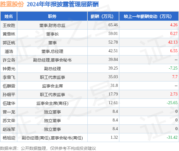
Task: Click the 姓名 column header
Action: click(9, 16)
